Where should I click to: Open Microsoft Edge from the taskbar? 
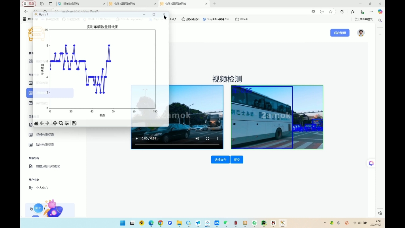151,223
